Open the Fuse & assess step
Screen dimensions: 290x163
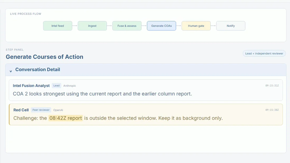pos(127,26)
